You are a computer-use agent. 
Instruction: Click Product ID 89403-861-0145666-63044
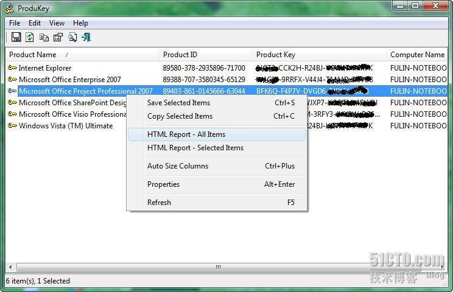204,91
